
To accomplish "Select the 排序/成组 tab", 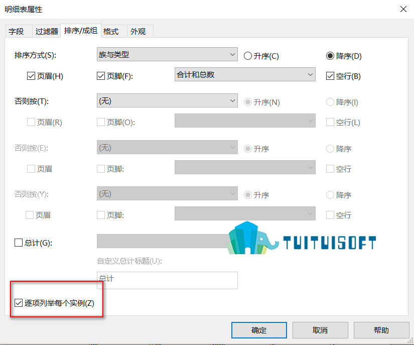I will 80,31.
